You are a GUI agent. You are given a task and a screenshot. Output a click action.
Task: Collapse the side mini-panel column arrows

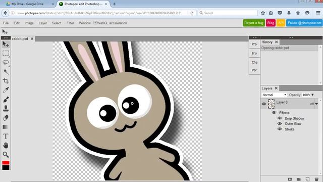(x=254, y=38)
